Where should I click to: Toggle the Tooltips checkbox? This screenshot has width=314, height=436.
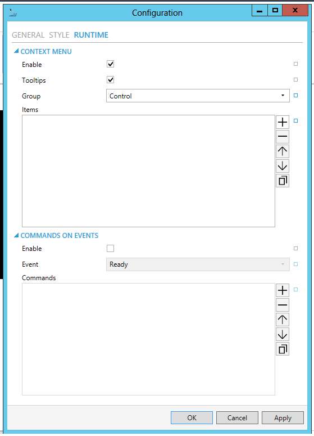[x=110, y=80]
